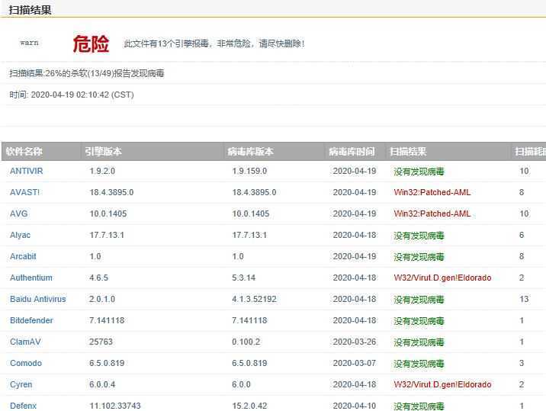Click AVAST! engine version 18.4.3895.0
Viewport: 546px width, 411px height.
(111, 192)
